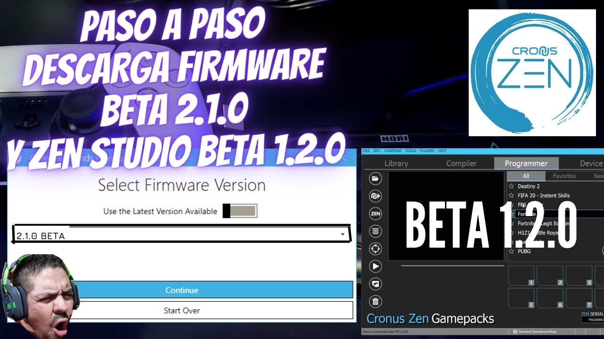The width and height of the screenshot is (604, 339).
Task: Click the round ZEN icon in sidebar
Action: tap(376, 214)
